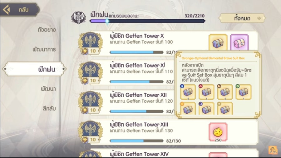Select the พัฒนาการ sidebar tab

click(x=44, y=49)
